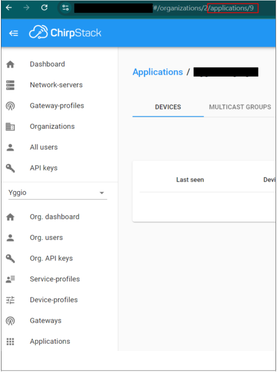Click the Service-profiles contact icon
The image size is (277, 372).
(10, 279)
